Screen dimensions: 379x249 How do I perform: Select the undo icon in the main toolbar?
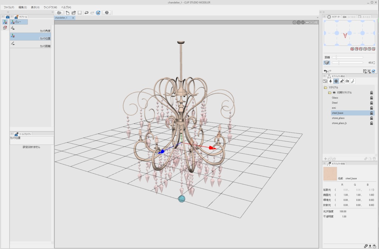click(87, 13)
